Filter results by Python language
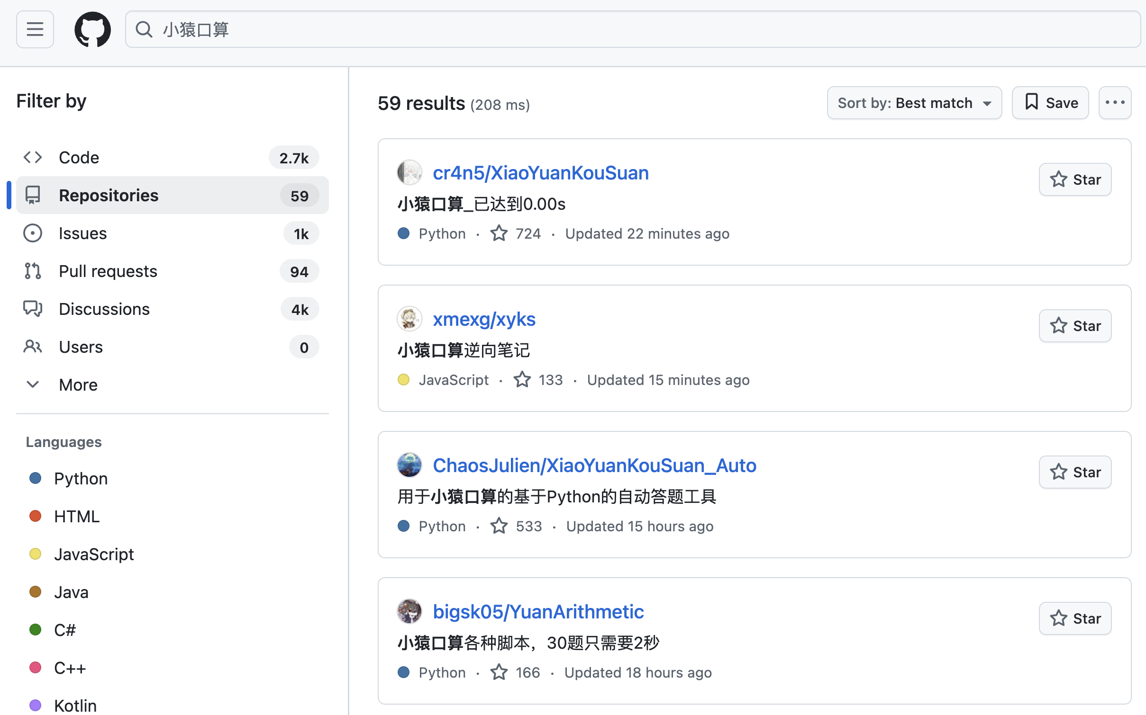 [x=81, y=478]
